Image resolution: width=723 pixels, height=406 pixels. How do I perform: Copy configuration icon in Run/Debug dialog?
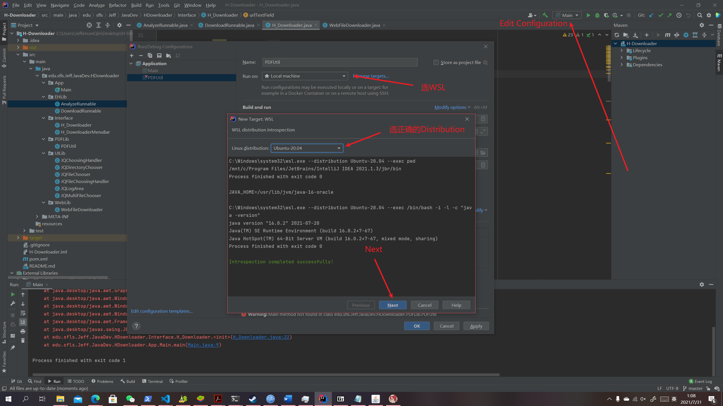click(x=150, y=56)
